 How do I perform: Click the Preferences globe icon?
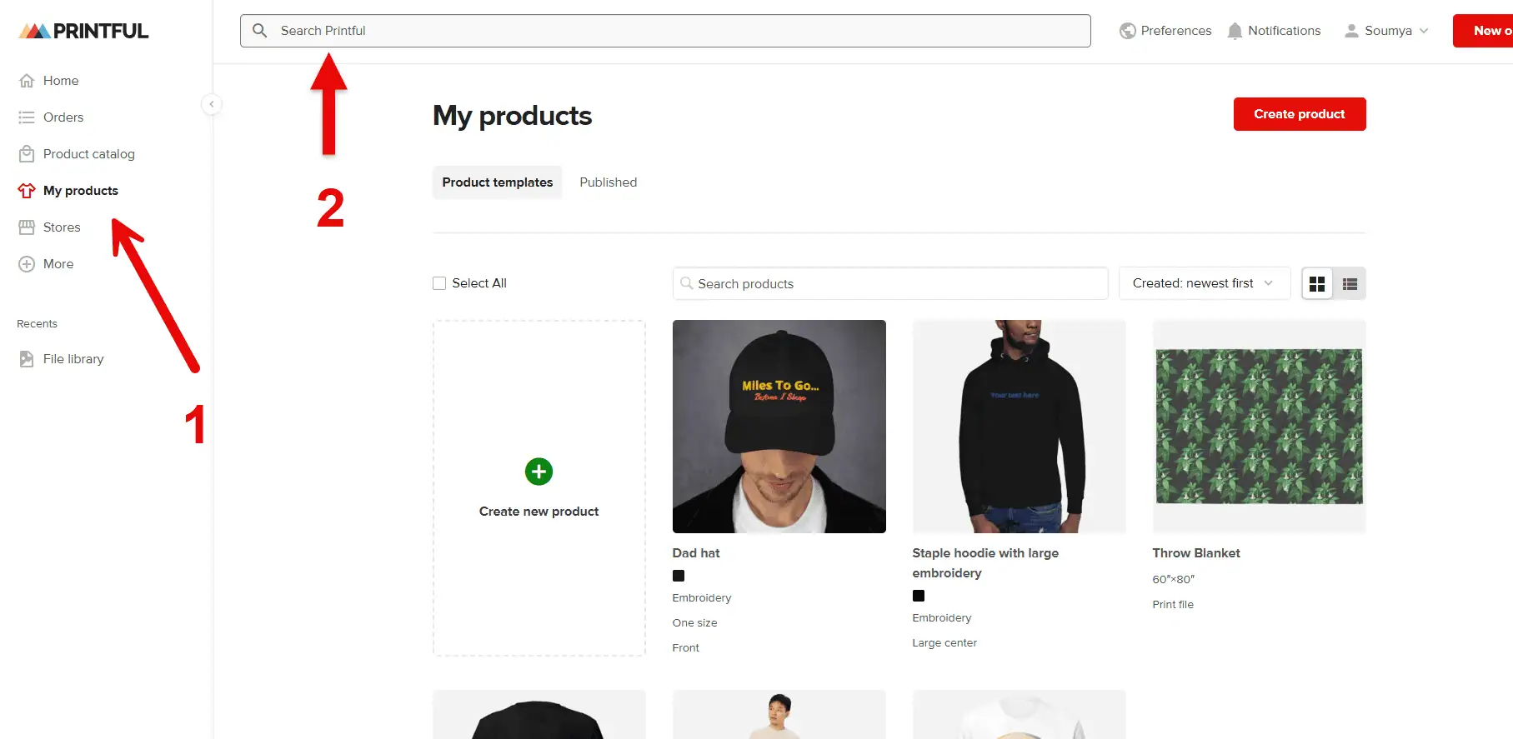pyautogui.click(x=1128, y=31)
